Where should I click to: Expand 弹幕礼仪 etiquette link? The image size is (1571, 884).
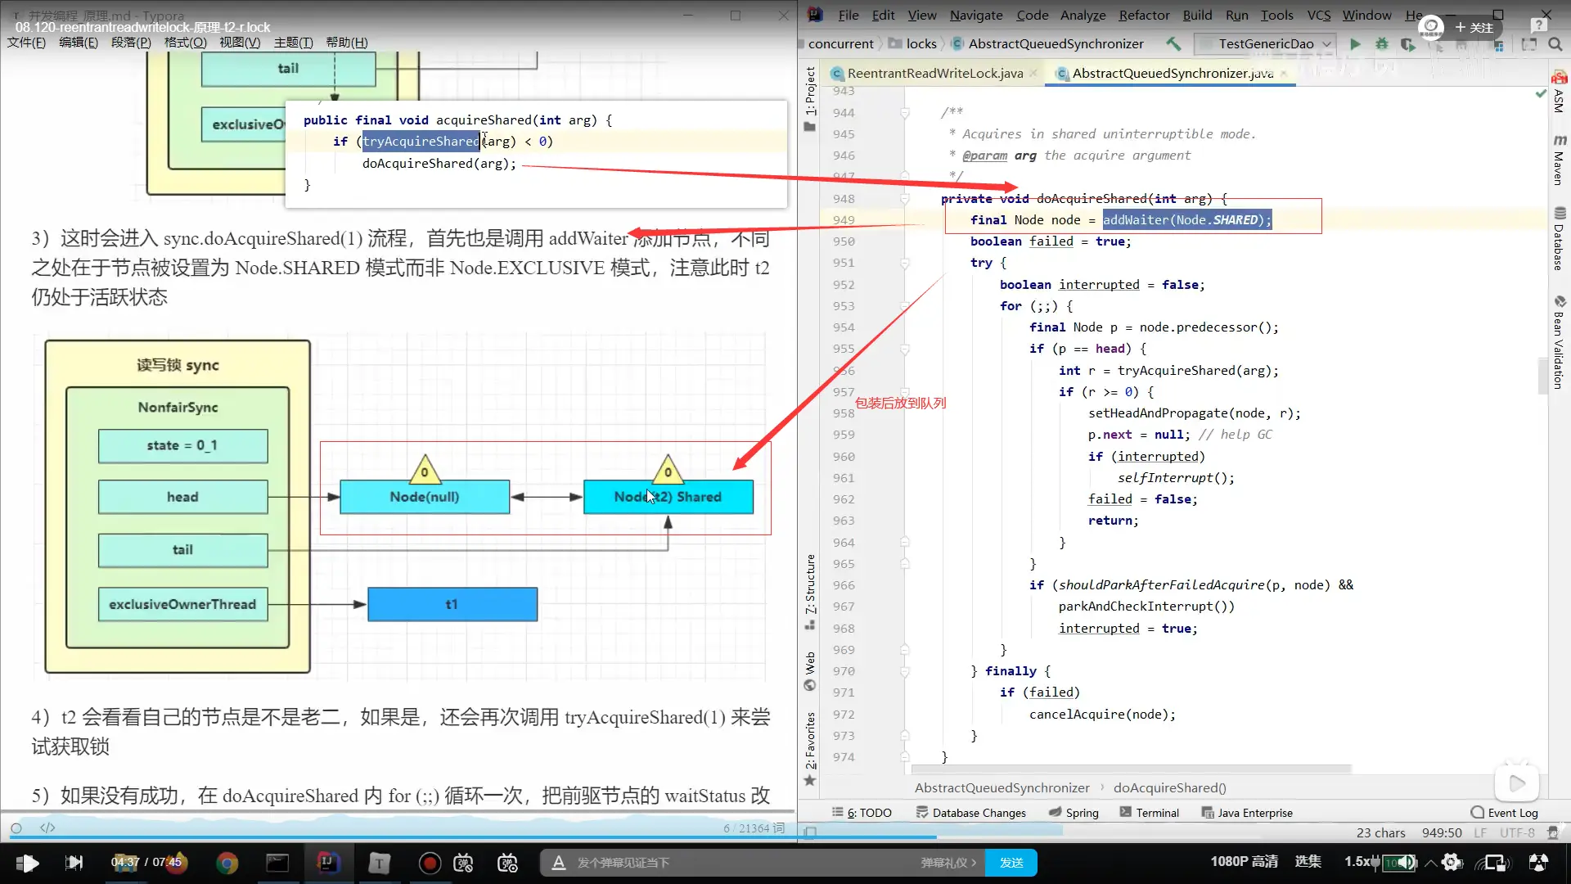[948, 863]
